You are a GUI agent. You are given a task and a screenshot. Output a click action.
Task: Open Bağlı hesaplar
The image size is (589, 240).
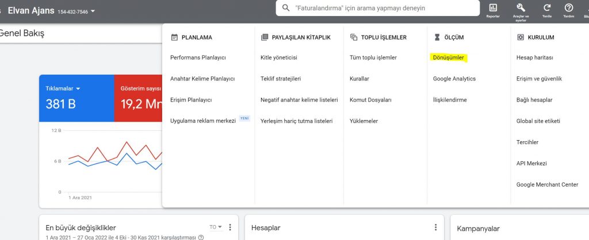pyautogui.click(x=534, y=100)
